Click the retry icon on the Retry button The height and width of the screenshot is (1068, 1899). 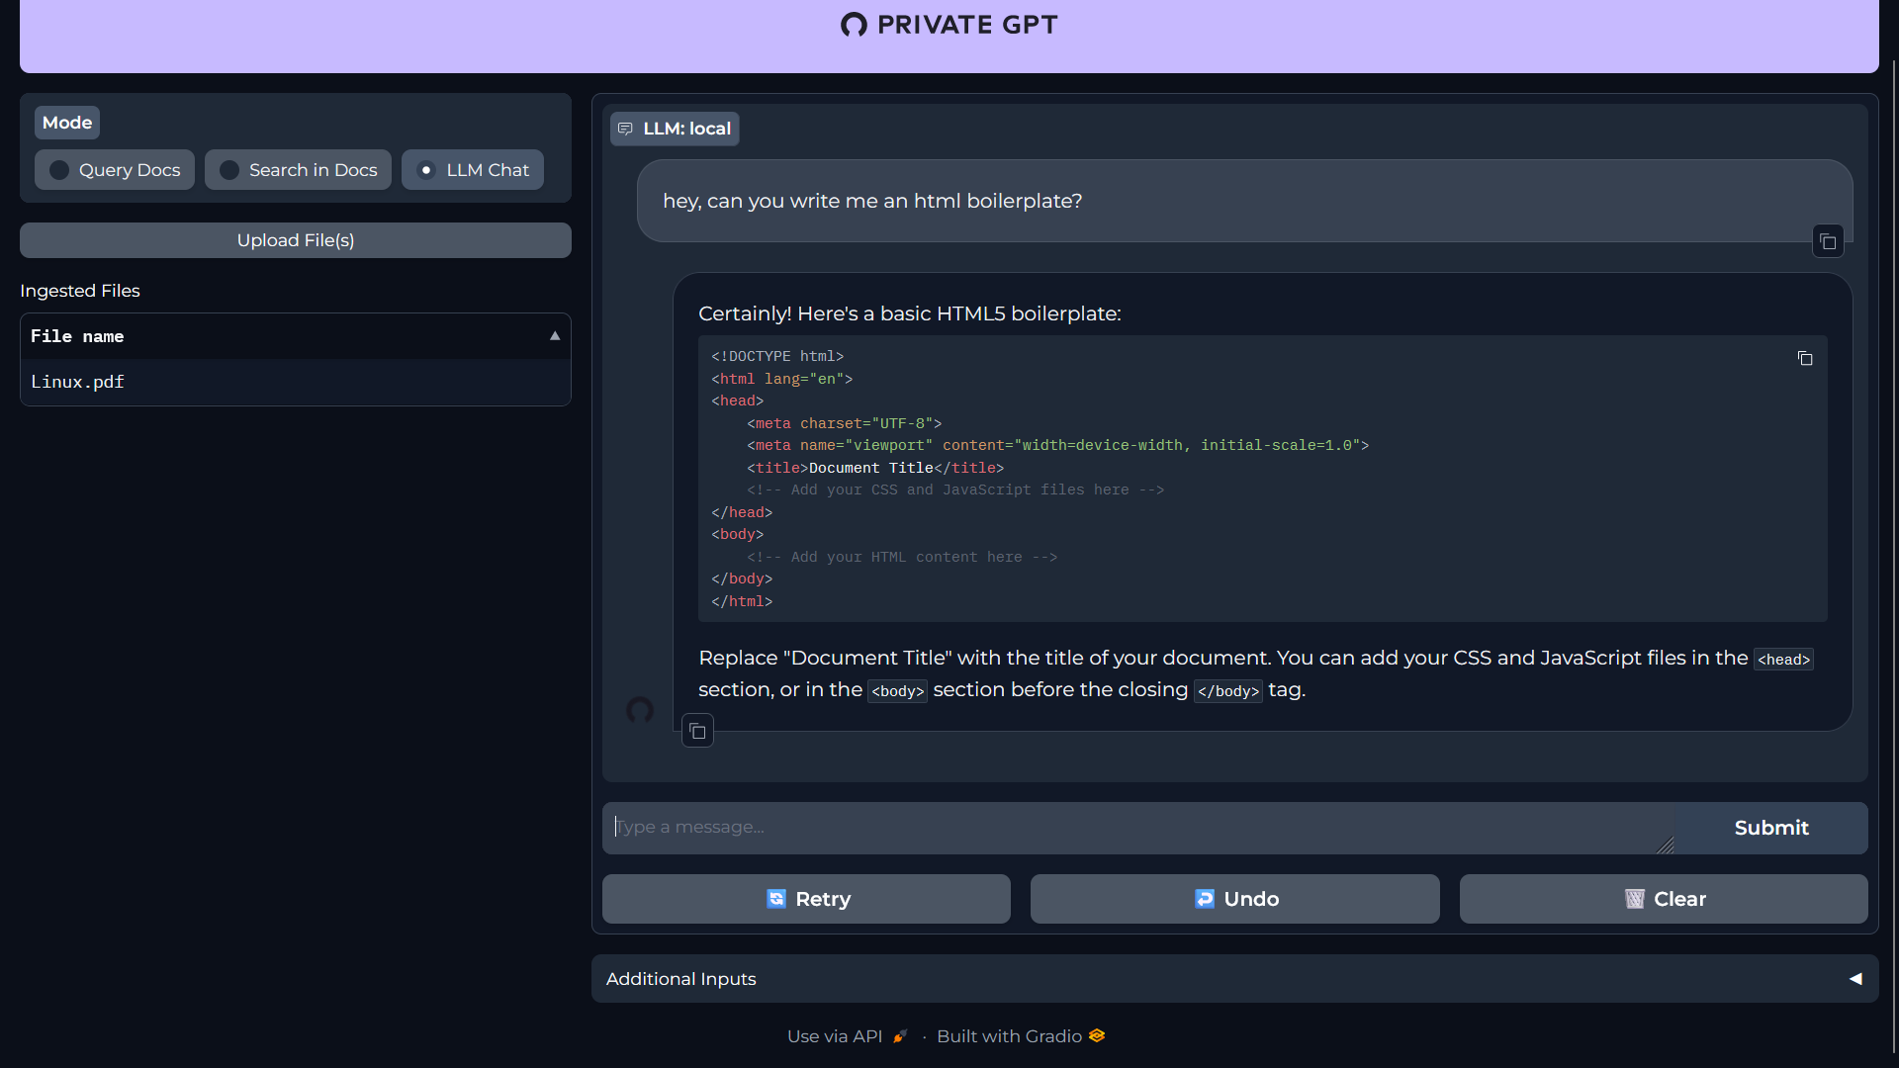pyautogui.click(x=774, y=899)
